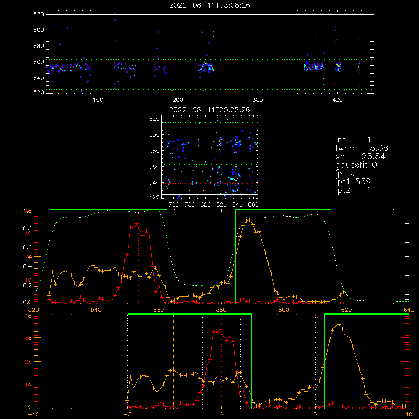Click x-axis label -10 on the bottom plot
Screen dimensions: 419x419
click(x=34, y=414)
